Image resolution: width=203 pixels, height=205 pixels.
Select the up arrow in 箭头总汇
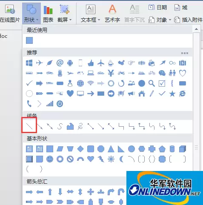(x=50, y=192)
